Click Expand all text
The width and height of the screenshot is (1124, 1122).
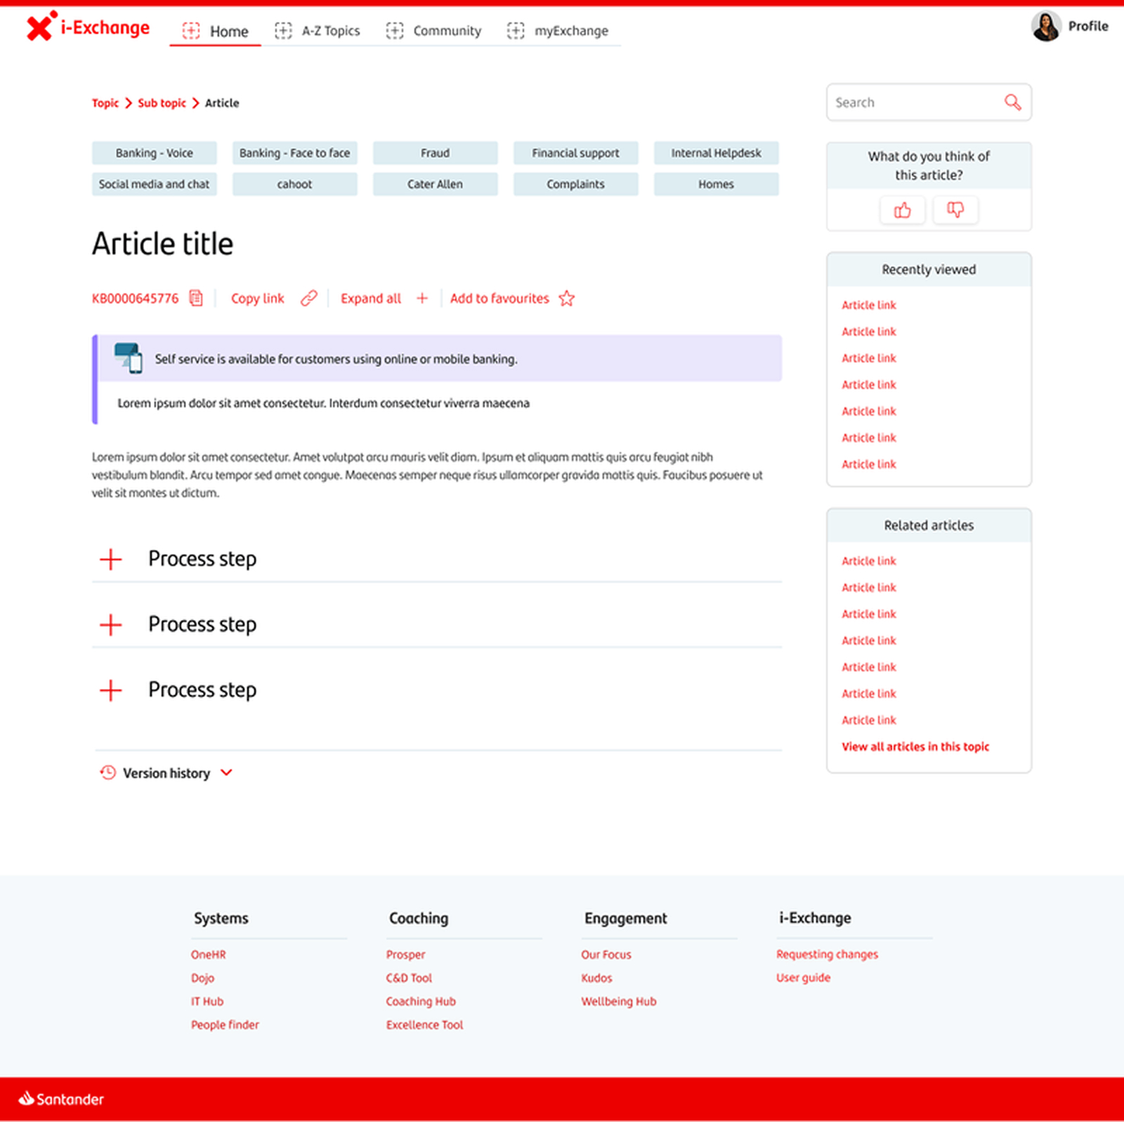pyautogui.click(x=371, y=298)
